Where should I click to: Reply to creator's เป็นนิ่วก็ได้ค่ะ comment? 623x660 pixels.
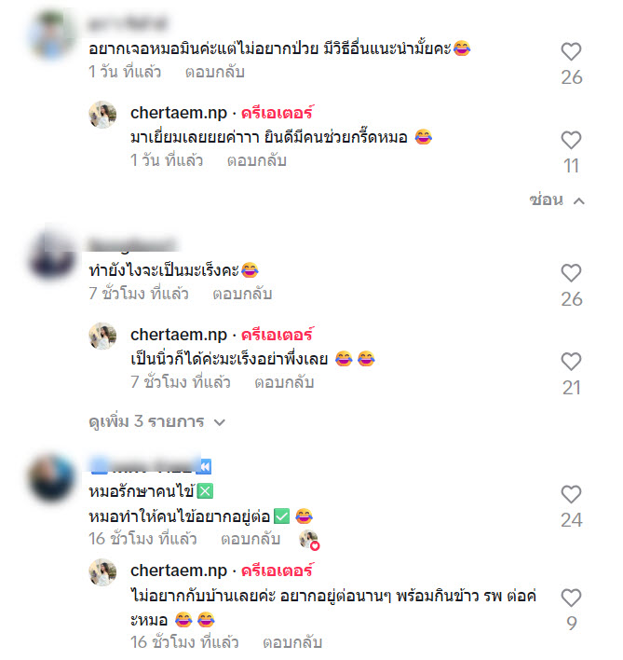tap(284, 382)
